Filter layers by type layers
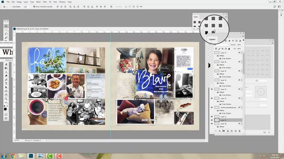The image size is (284, 159). [x=233, y=41]
